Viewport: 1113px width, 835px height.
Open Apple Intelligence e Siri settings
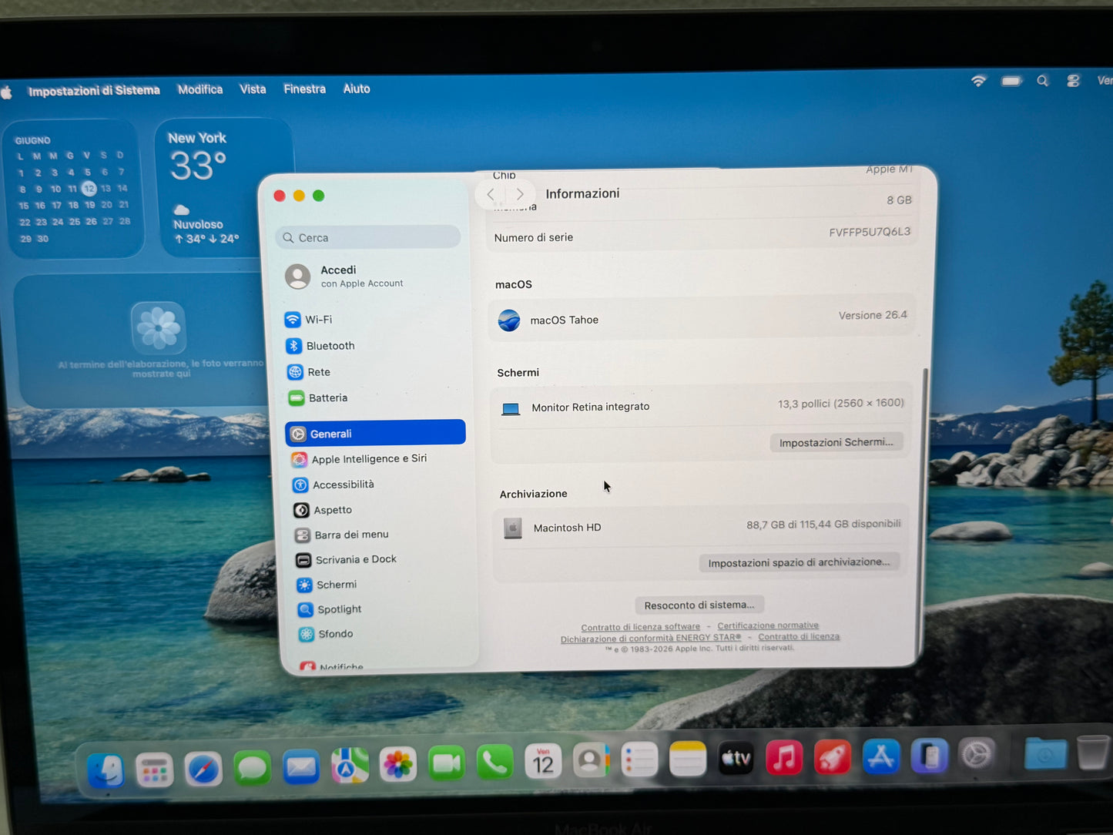(359, 459)
